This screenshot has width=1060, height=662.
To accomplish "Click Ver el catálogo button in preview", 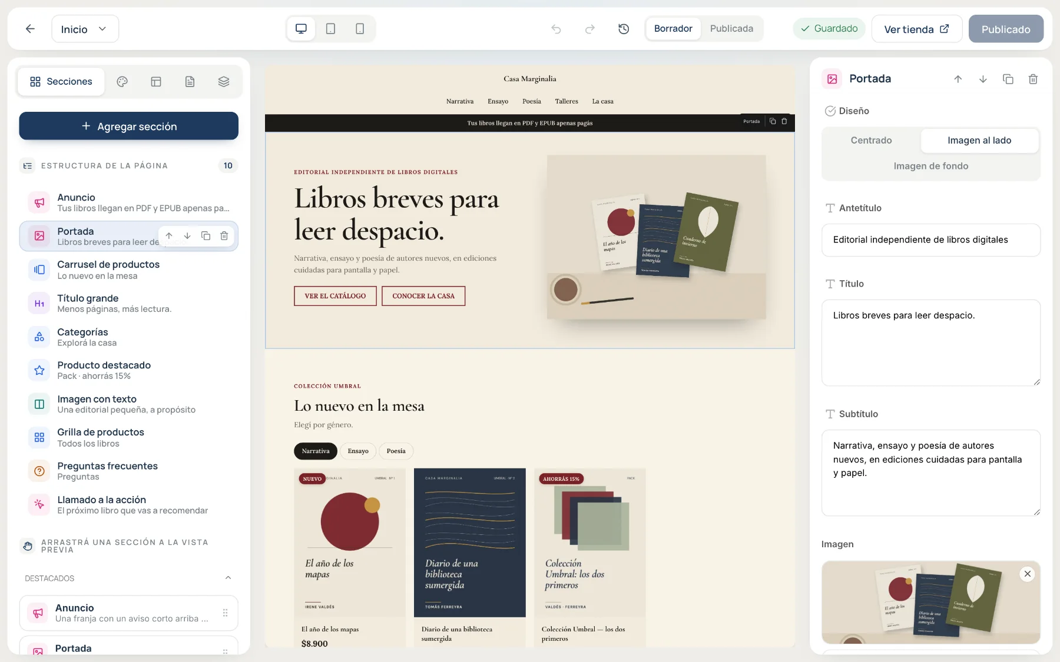I will (335, 296).
